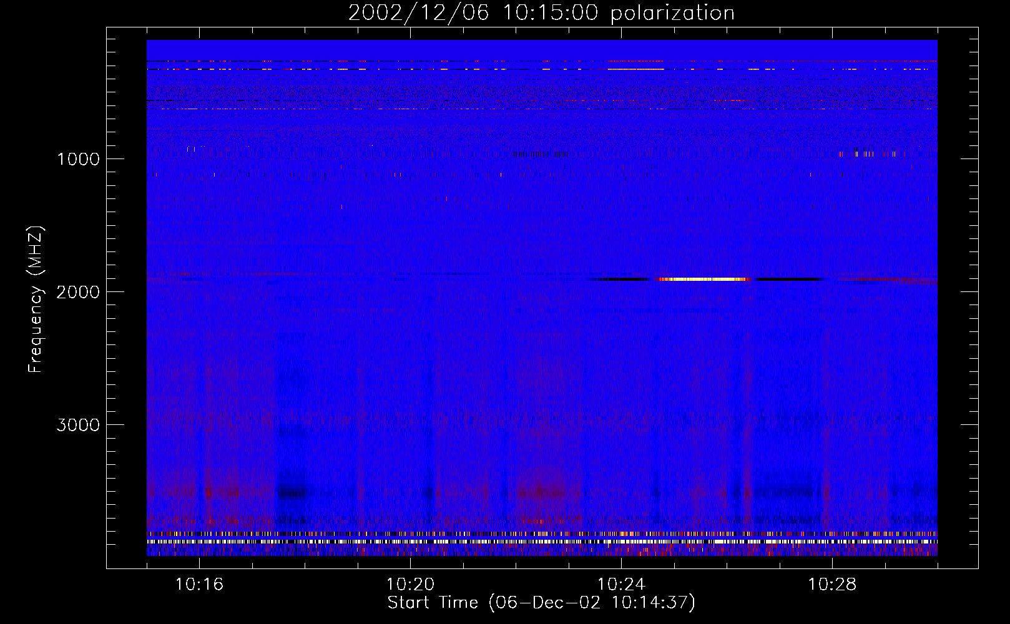Click the plot title '2002/12/06 10:15:00 polarization'
This screenshot has width=1010, height=624.
(541, 13)
